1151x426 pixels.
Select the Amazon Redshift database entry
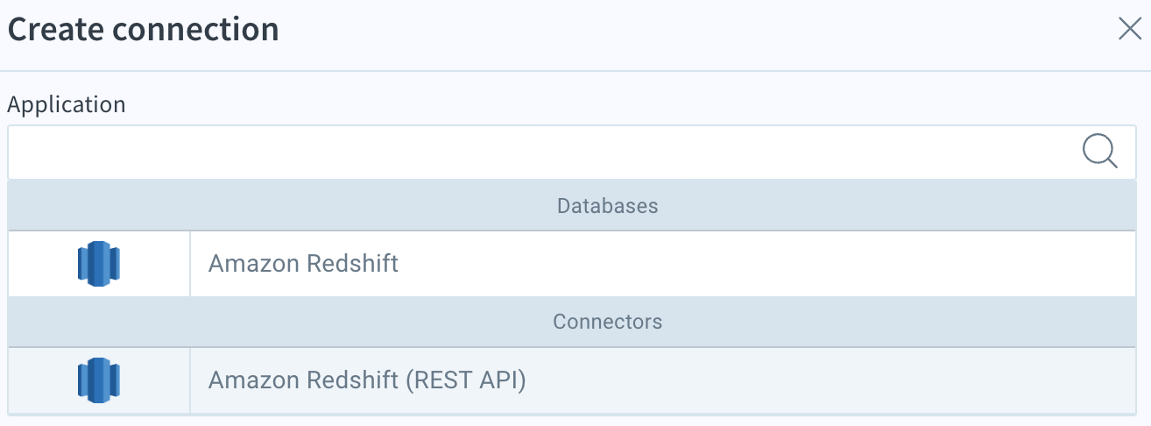(572, 263)
